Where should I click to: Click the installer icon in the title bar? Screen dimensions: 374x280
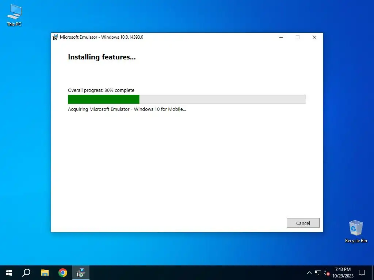click(x=56, y=37)
